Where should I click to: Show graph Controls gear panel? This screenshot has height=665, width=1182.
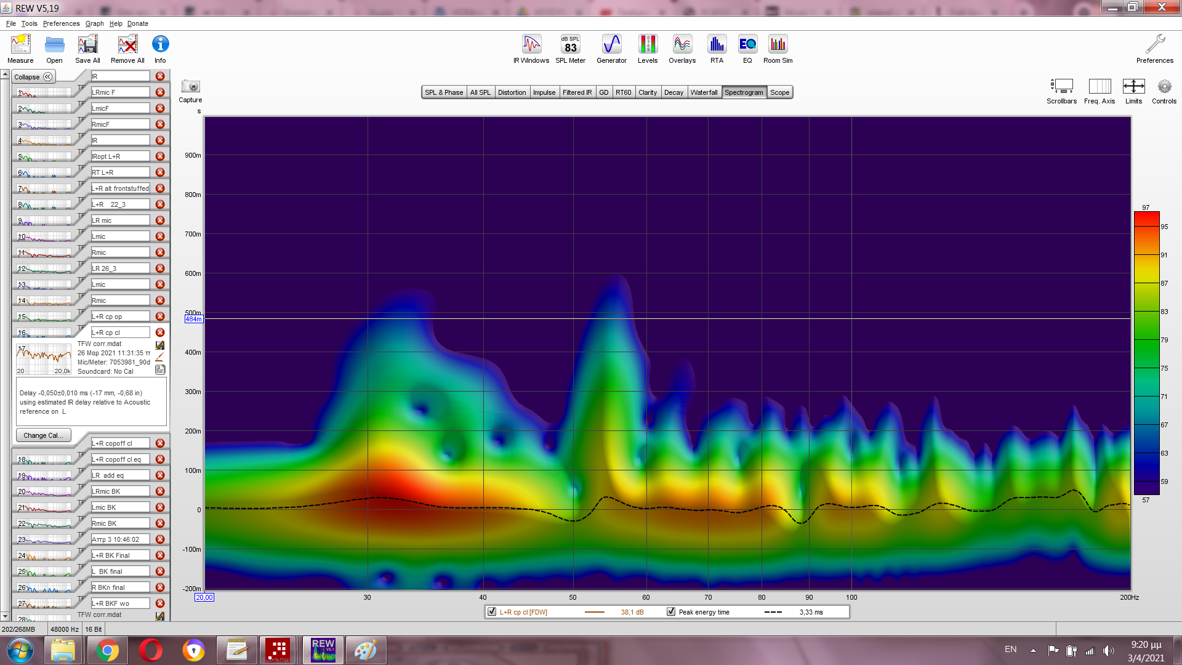[x=1164, y=87]
